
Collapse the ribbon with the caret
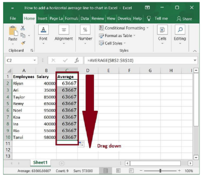(x=195, y=51)
